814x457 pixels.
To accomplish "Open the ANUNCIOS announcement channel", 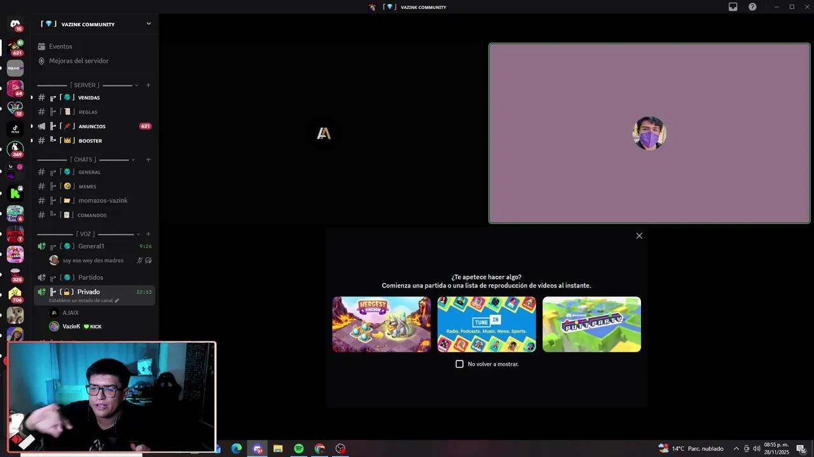I will [x=95, y=126].
